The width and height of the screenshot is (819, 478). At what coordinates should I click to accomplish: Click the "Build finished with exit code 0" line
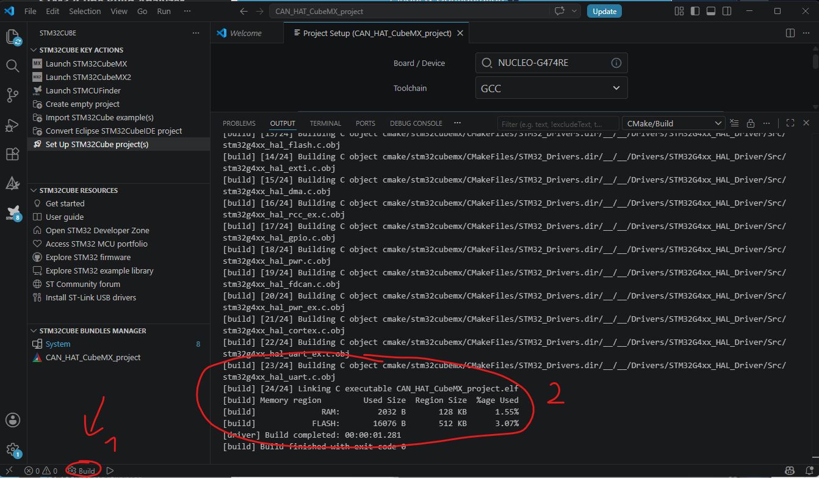point(314,446)
